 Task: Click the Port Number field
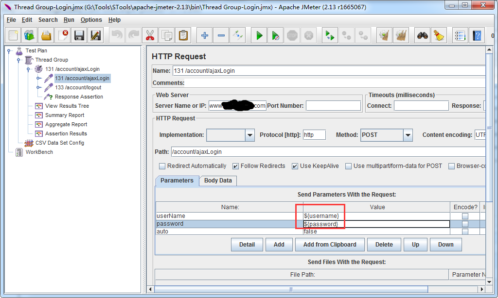point(333,106)
